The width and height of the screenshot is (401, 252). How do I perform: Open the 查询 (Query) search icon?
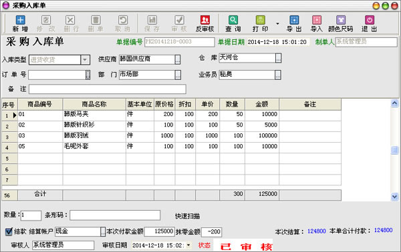pyautogui.click(x=233, y=20)
